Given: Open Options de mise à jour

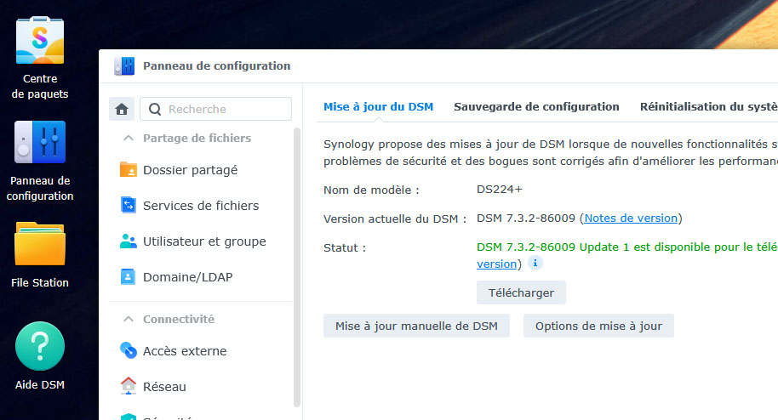Looking at the screenshot, I should pos(598,326).
